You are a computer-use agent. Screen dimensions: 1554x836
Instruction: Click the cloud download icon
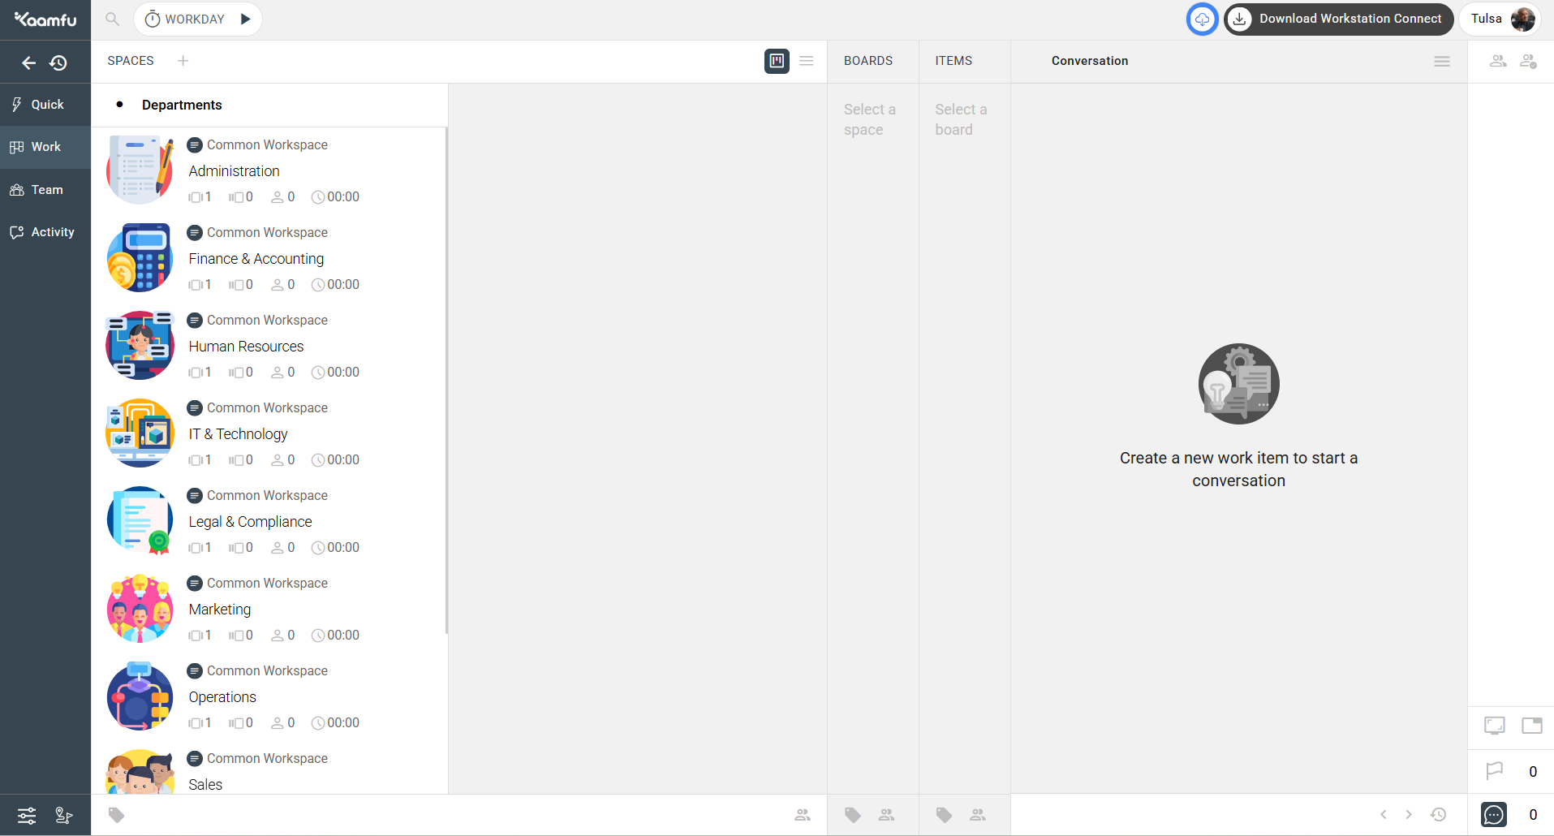[x=1202, y=19]
